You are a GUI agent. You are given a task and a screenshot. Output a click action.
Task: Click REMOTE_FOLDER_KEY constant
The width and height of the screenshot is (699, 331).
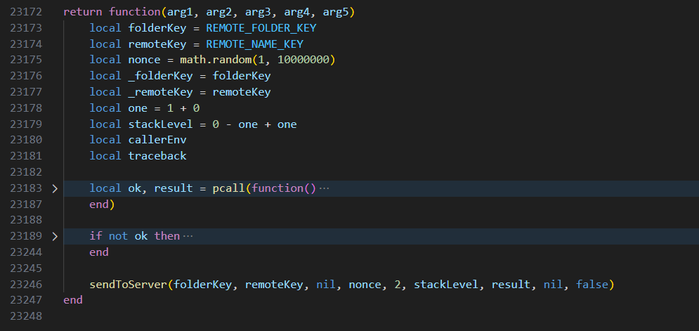[261, 28]
